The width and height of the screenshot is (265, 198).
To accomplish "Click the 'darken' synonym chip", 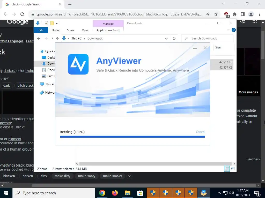I will [28, 176].
